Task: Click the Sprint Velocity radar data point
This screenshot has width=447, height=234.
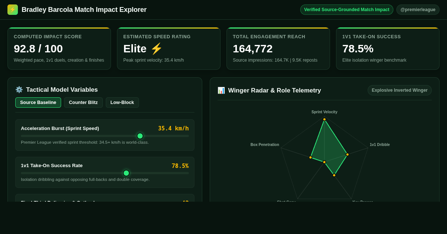Action: 324,120
